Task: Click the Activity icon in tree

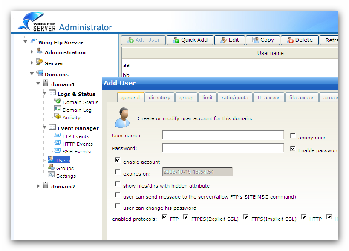Action: click(x=58, y=116)
